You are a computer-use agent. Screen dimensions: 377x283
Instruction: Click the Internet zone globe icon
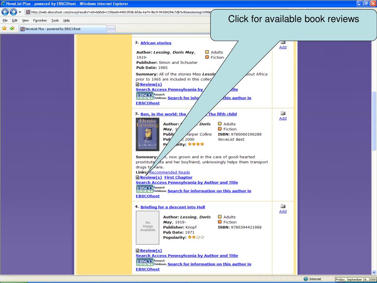tap(306, 279)
